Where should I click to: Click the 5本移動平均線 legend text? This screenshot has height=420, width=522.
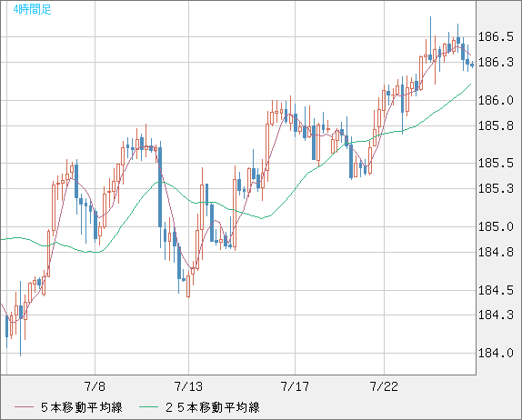[x=82, y=407]
